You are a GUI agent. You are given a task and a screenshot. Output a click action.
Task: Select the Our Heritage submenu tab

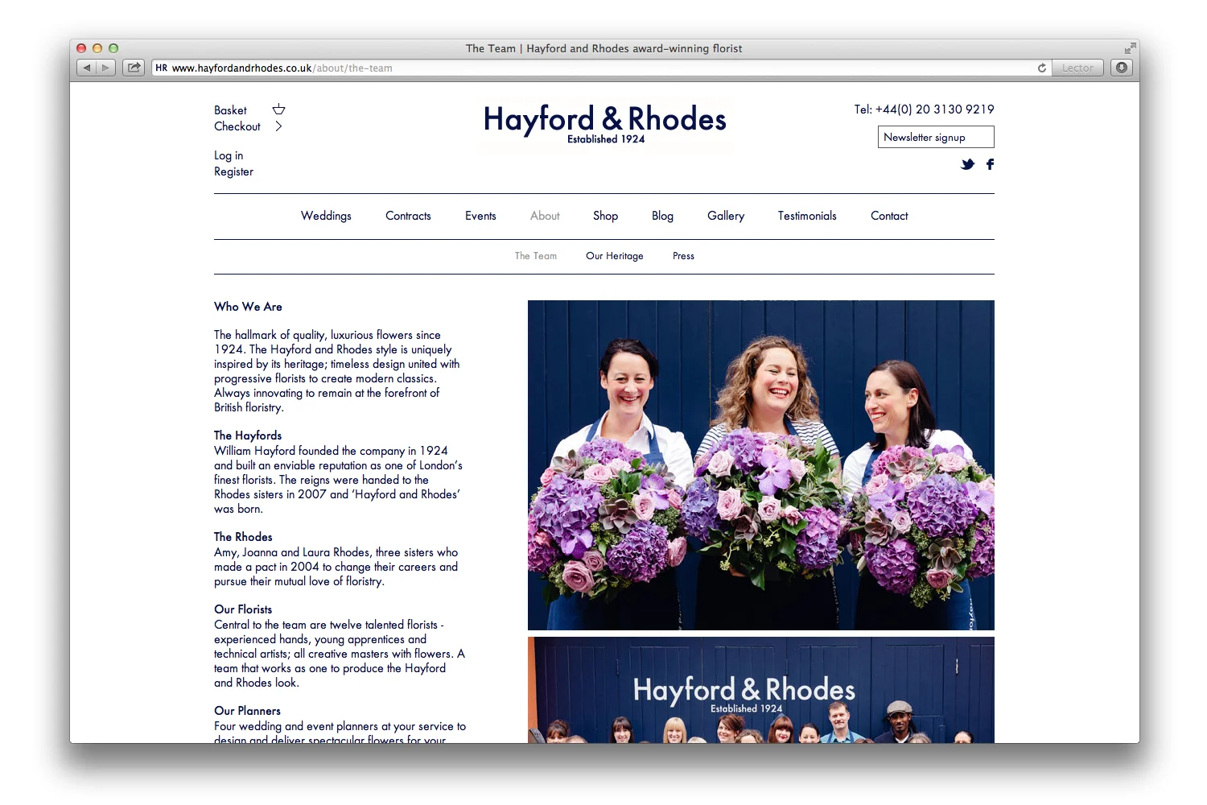tap(615, 256)
